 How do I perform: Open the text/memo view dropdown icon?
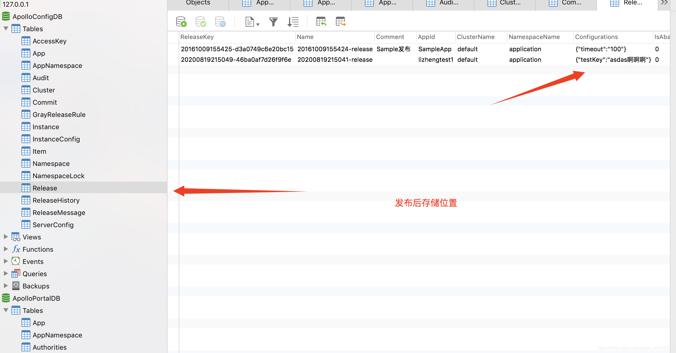coord(252,21)
